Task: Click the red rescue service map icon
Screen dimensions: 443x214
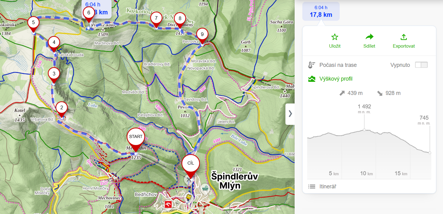Action: click(x=168, y=205)
